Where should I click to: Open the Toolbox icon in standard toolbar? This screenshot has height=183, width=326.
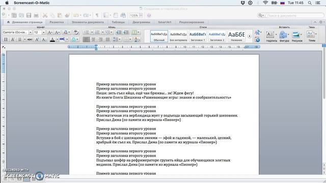point(116,15)
